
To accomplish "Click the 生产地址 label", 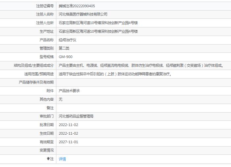I will (47, 31).
